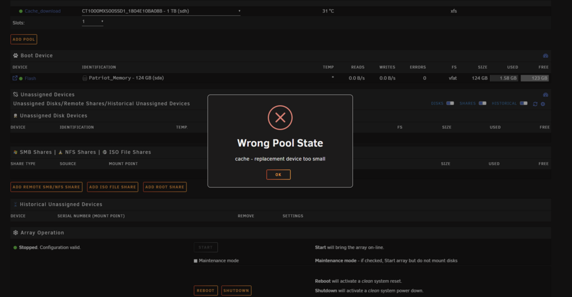Click the SMB Shares icon
This screenshot has height=297, width=572.
click(15, 152)
